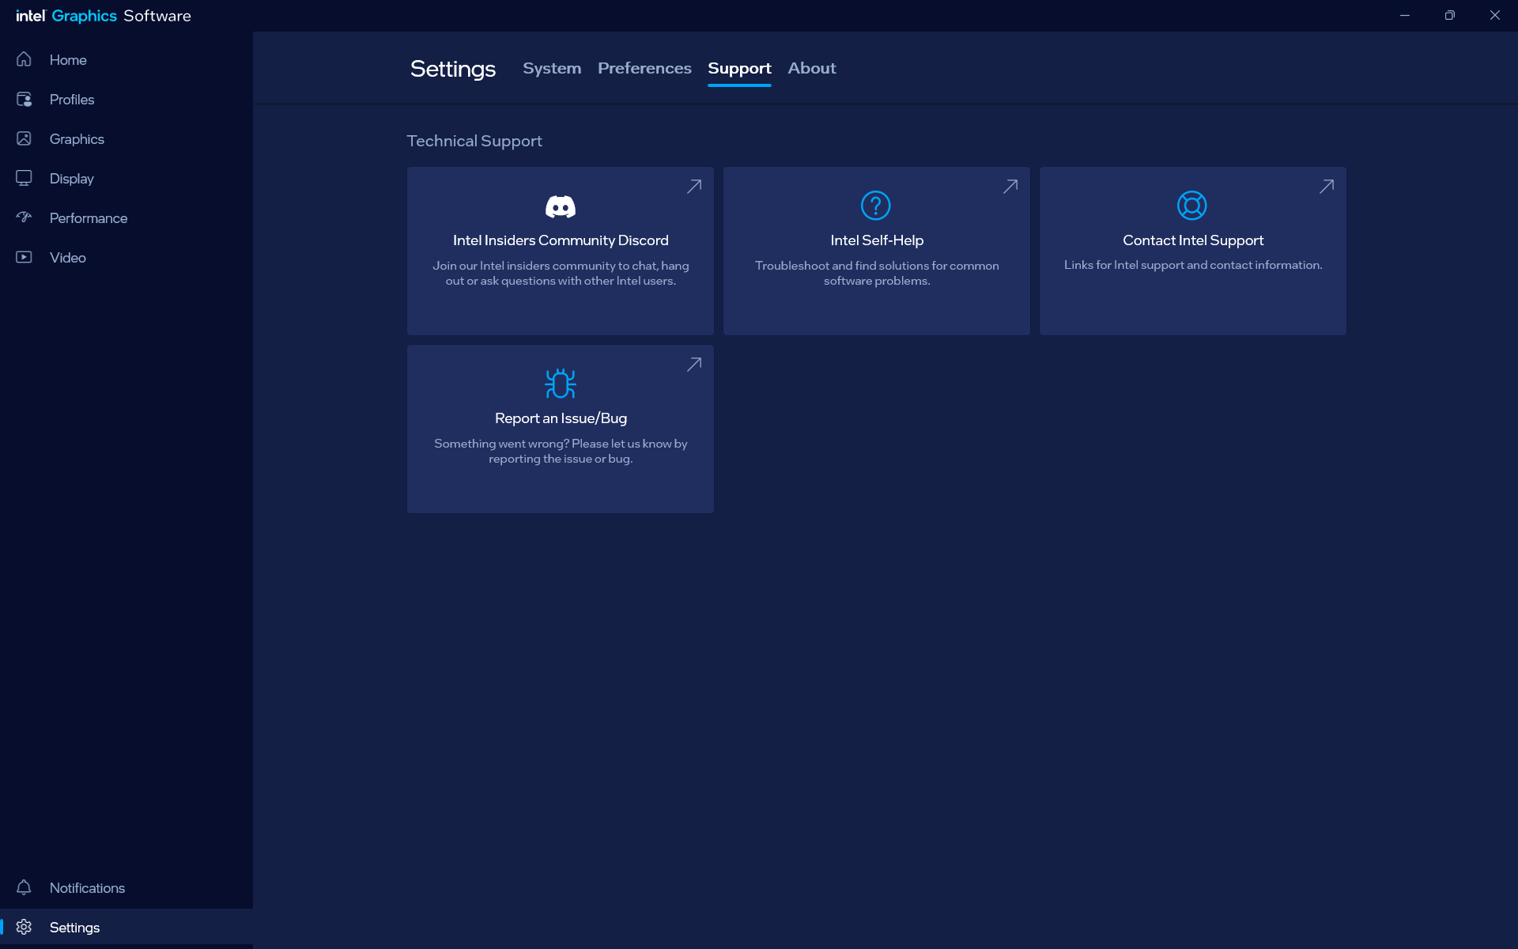Click external-link arrow on Report an Issue card

694,365
